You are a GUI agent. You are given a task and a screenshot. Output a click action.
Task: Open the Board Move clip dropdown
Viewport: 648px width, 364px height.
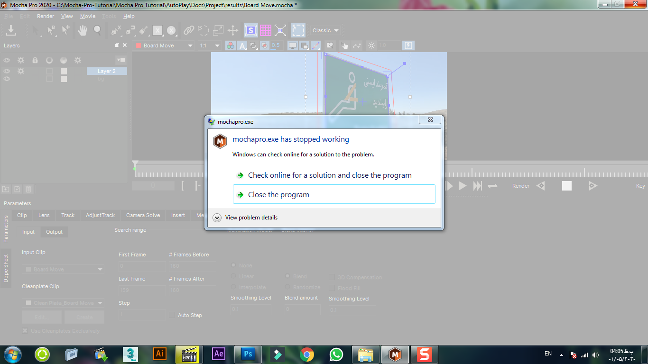point(164,45)
